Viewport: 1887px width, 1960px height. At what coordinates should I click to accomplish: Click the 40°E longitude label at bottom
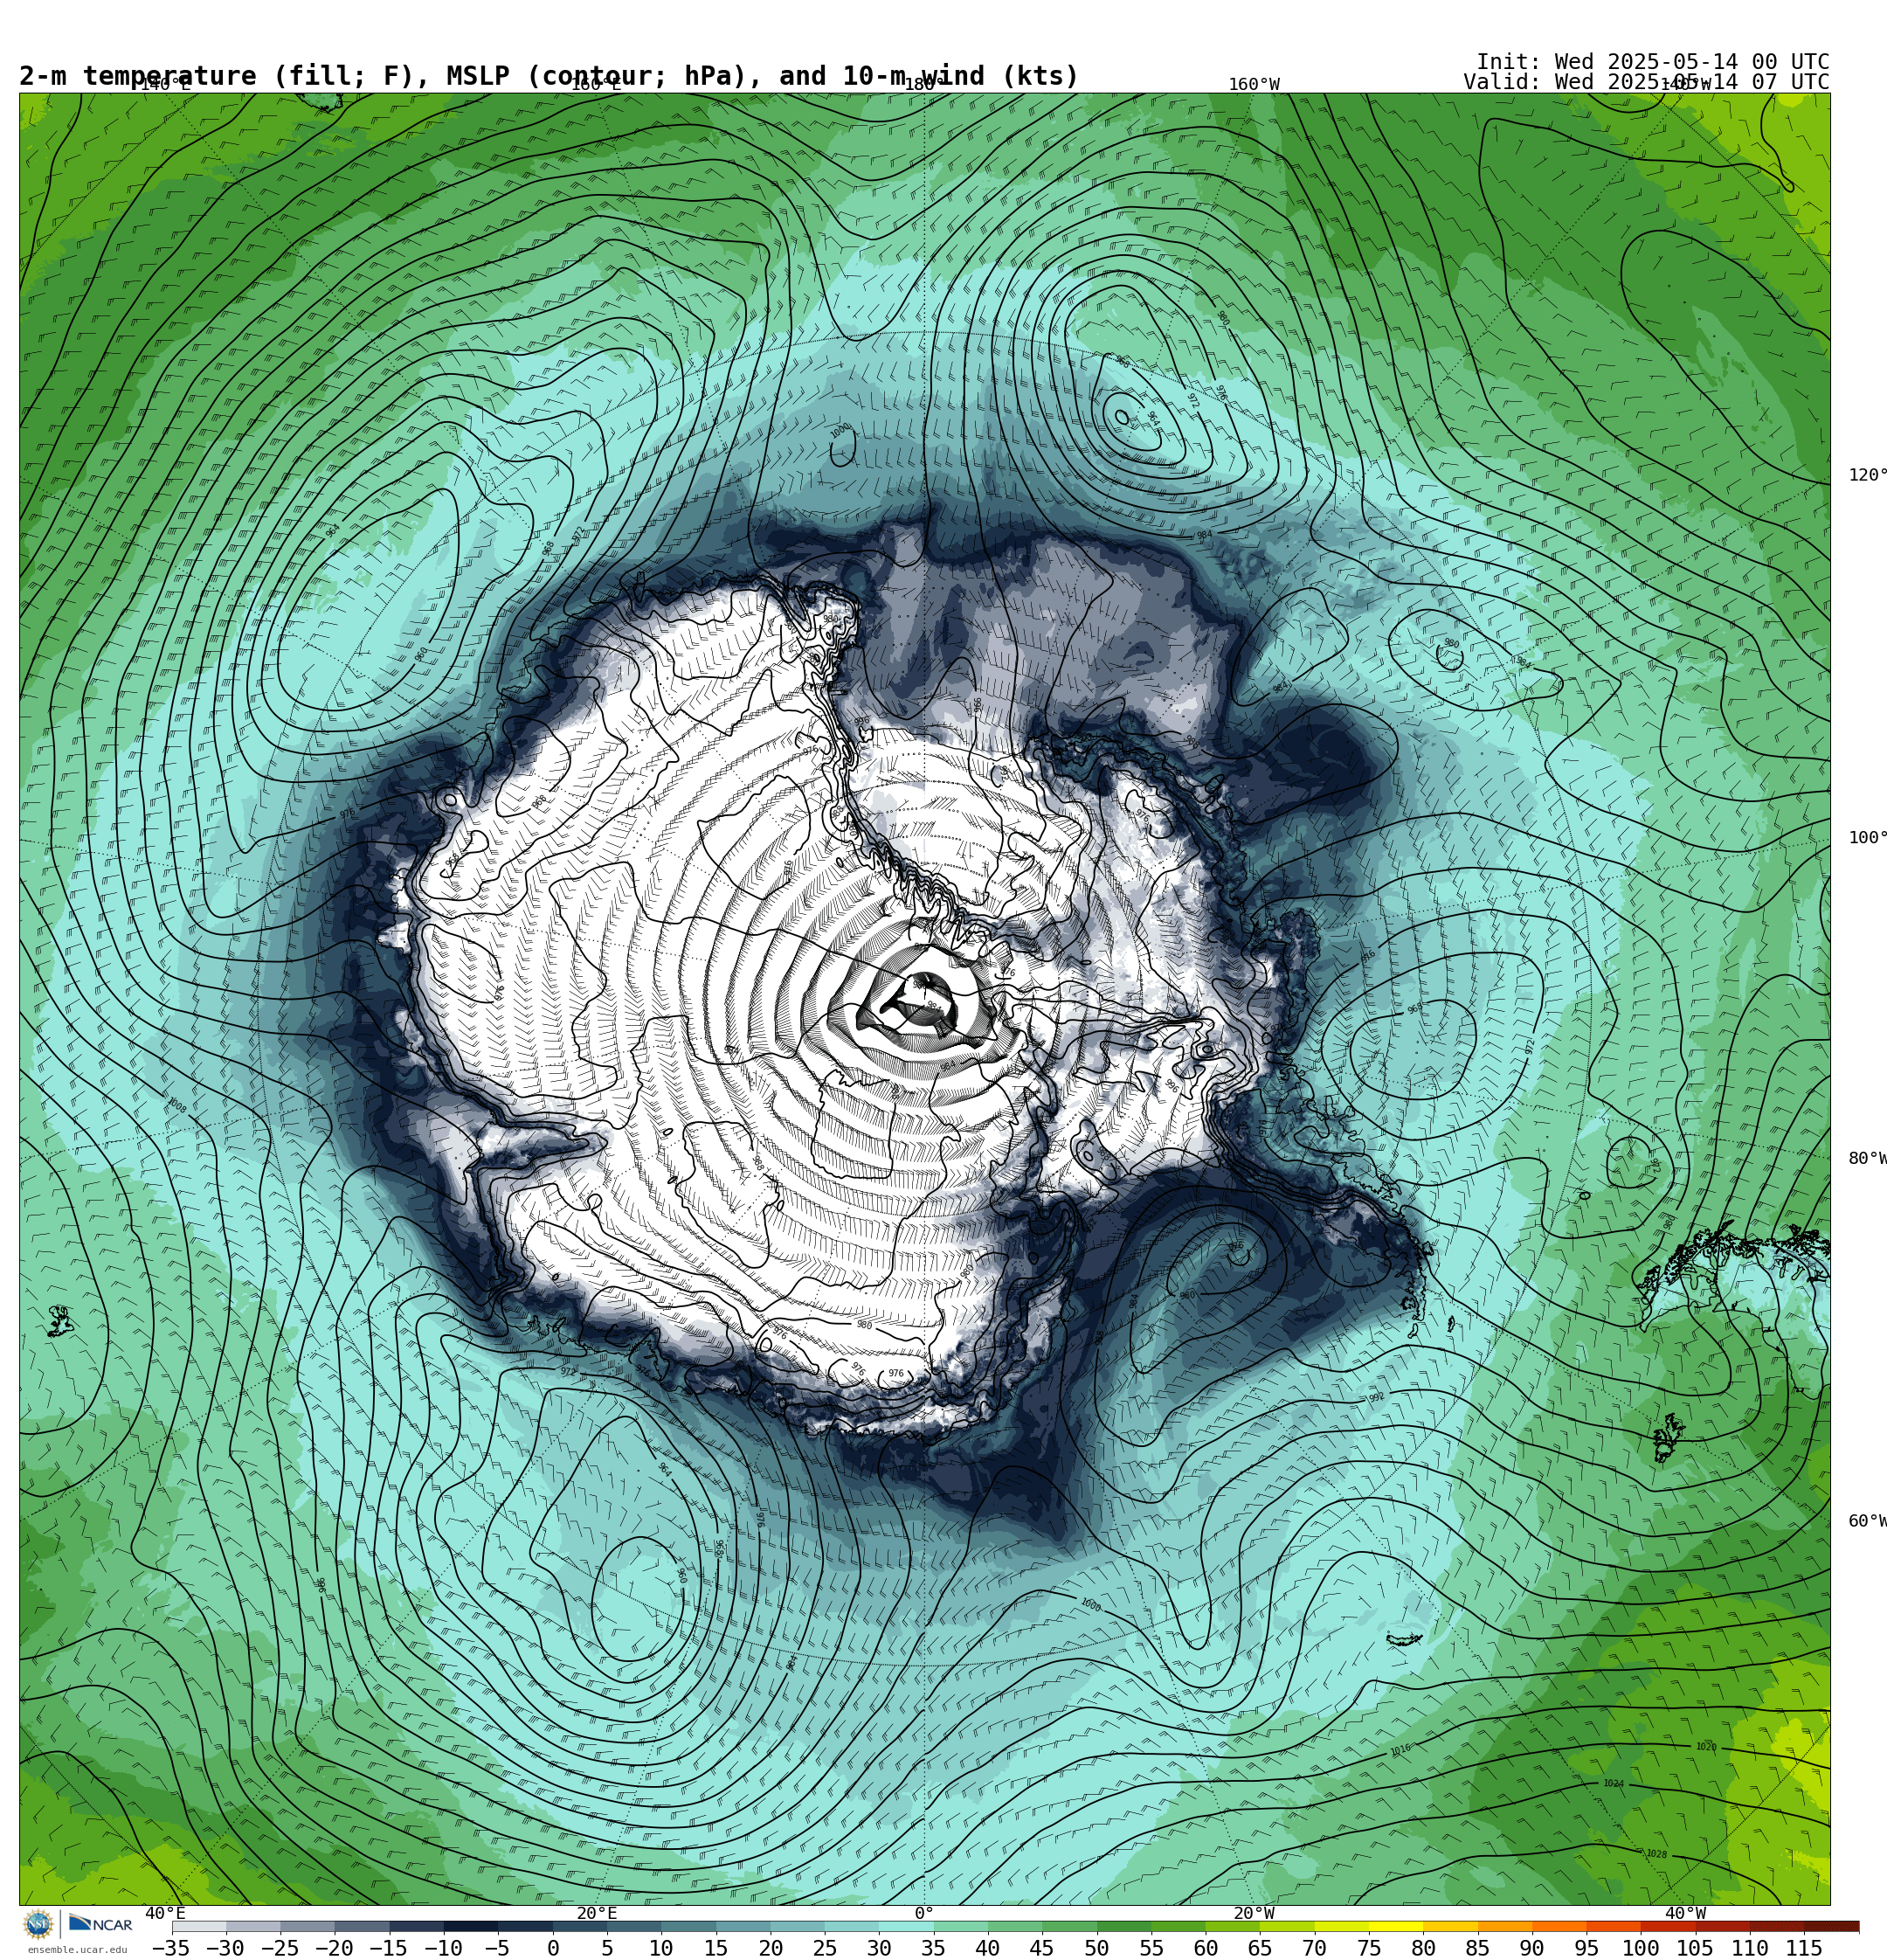(166, 1913)
